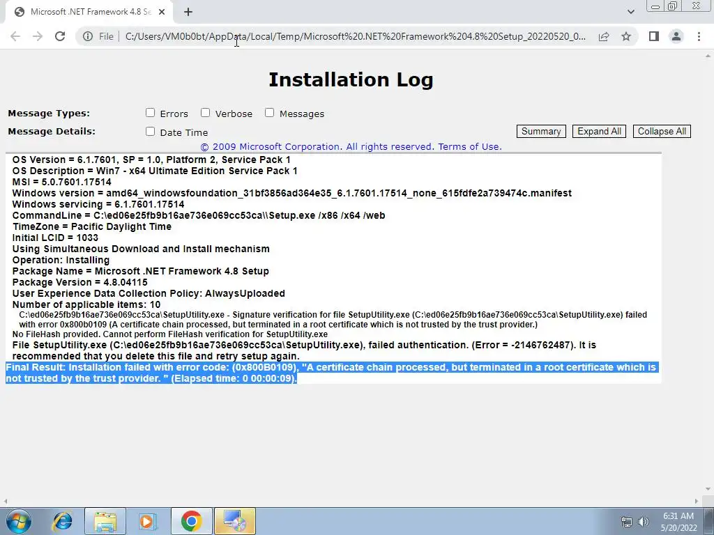Open the Windows Start menu
This screenshot has width=714, height=535.
point(18,521)
